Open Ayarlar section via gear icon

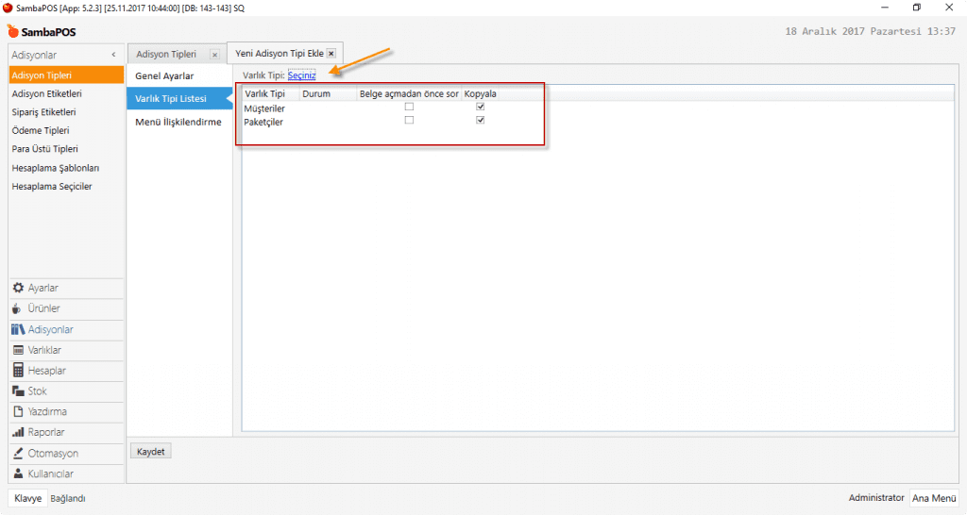click(x=18, y=288)
